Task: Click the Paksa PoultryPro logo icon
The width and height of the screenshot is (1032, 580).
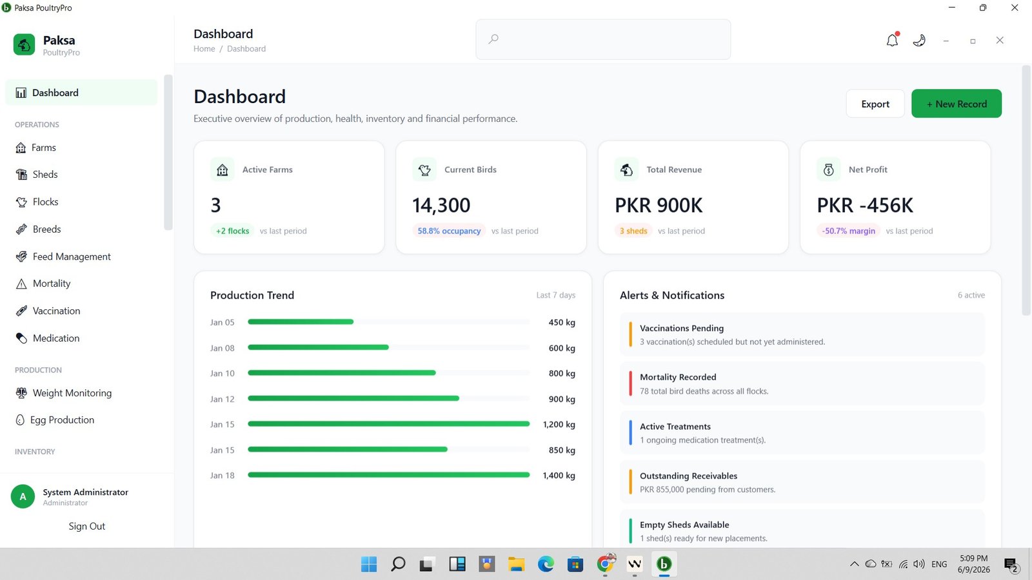Action: (25, 44)
